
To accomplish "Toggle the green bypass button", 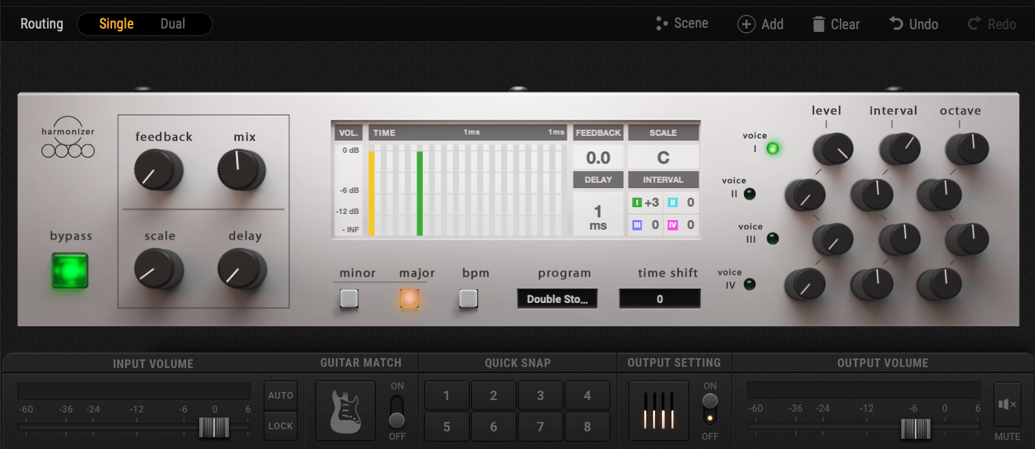I will pos(70,270).
